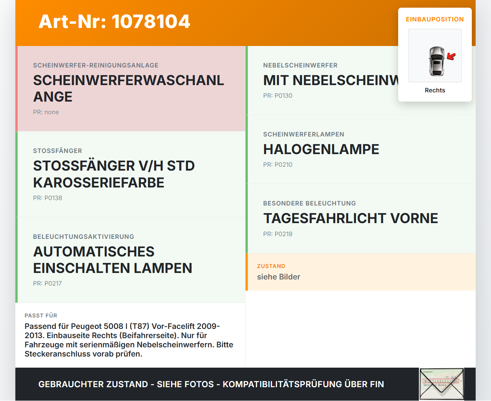
Task: Click the 'SCHEINWERFER-REINIGUNGSANLAGE' category label
Action: click(96, 65)
